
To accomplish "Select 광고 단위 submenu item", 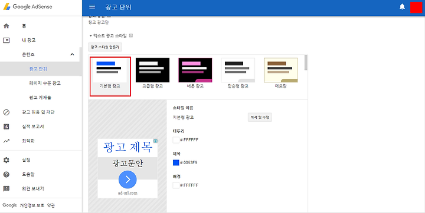I will tap(38, 69).
